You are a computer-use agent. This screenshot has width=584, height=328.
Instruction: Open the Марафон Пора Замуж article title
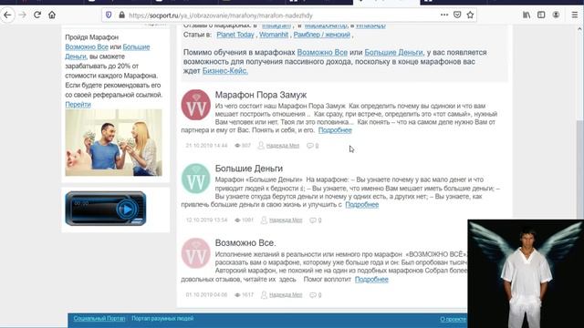261,95
